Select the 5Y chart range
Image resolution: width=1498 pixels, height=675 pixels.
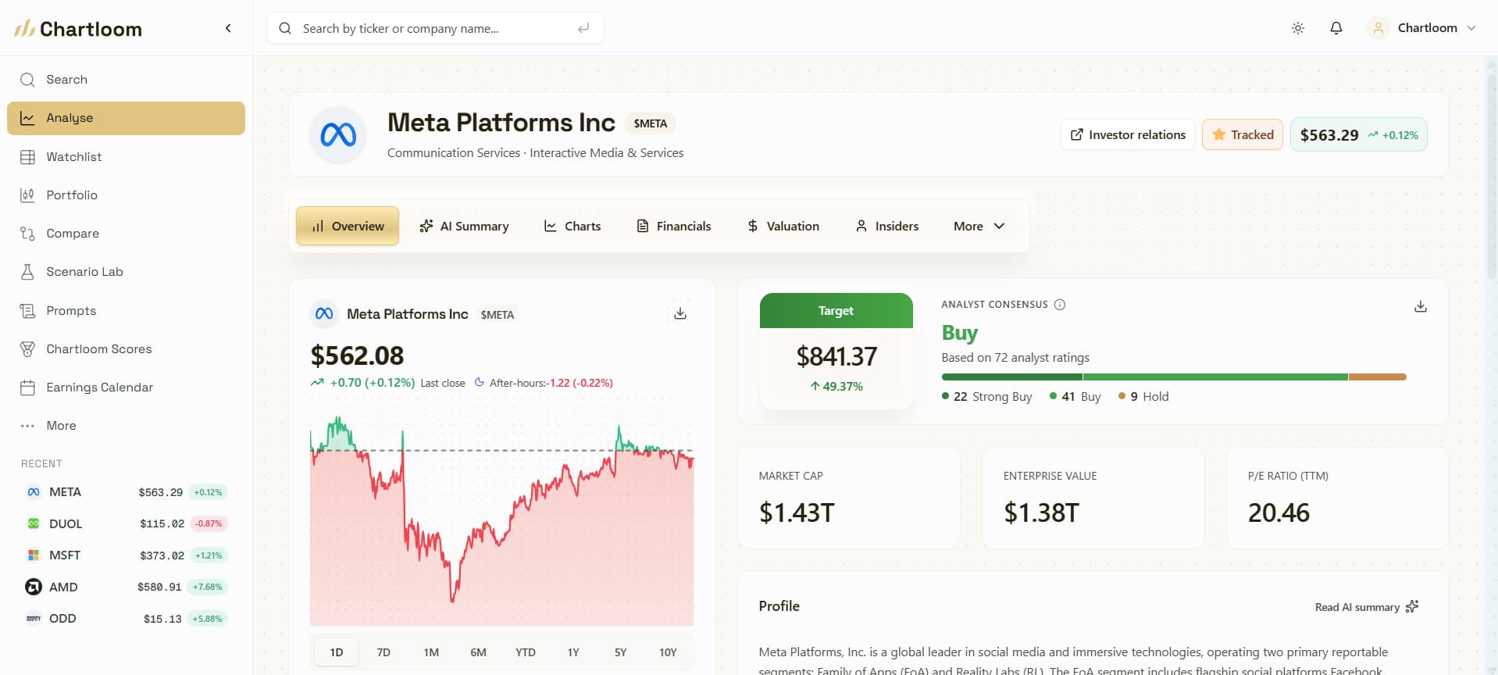(620, 652)
